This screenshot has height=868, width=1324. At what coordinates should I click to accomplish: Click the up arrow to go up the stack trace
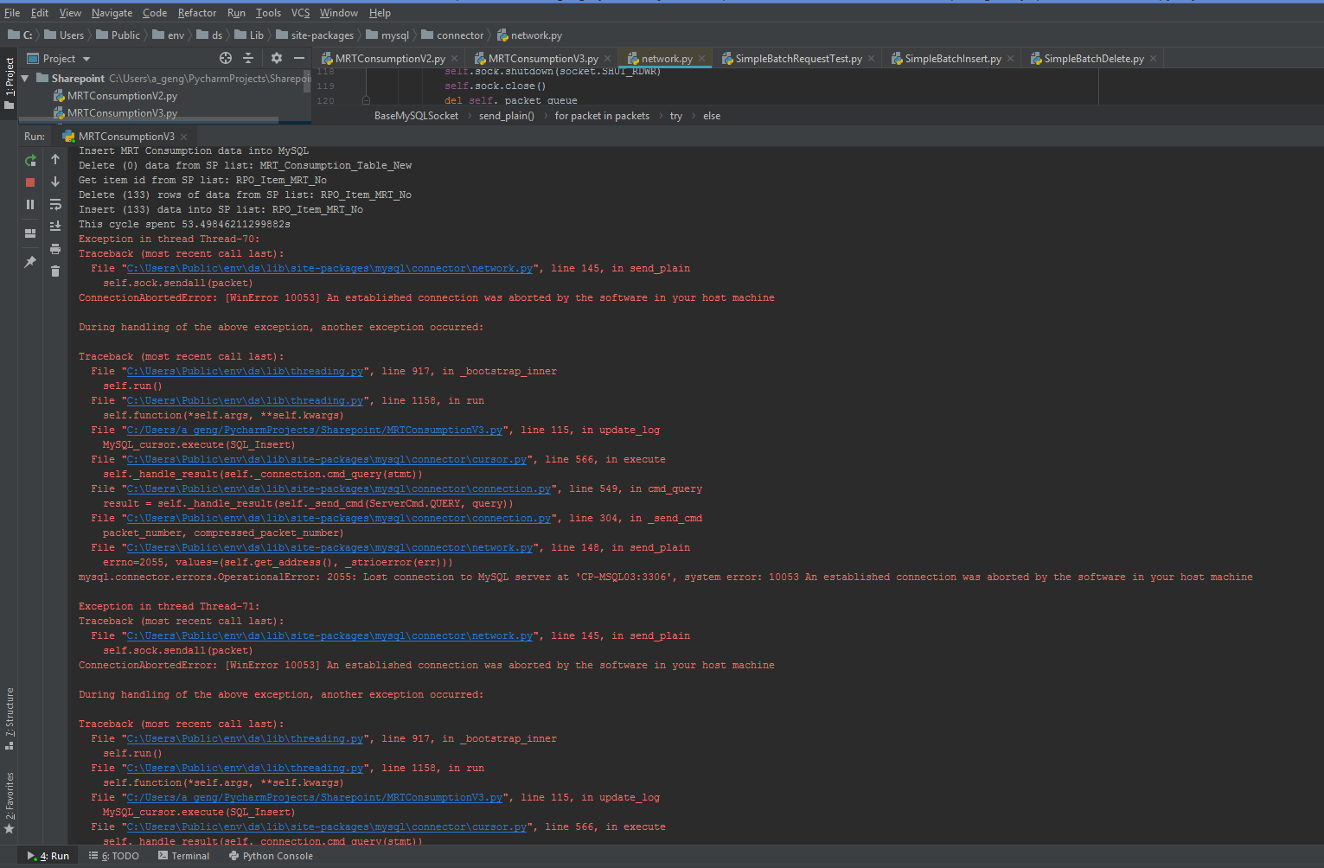click(55, 159)
